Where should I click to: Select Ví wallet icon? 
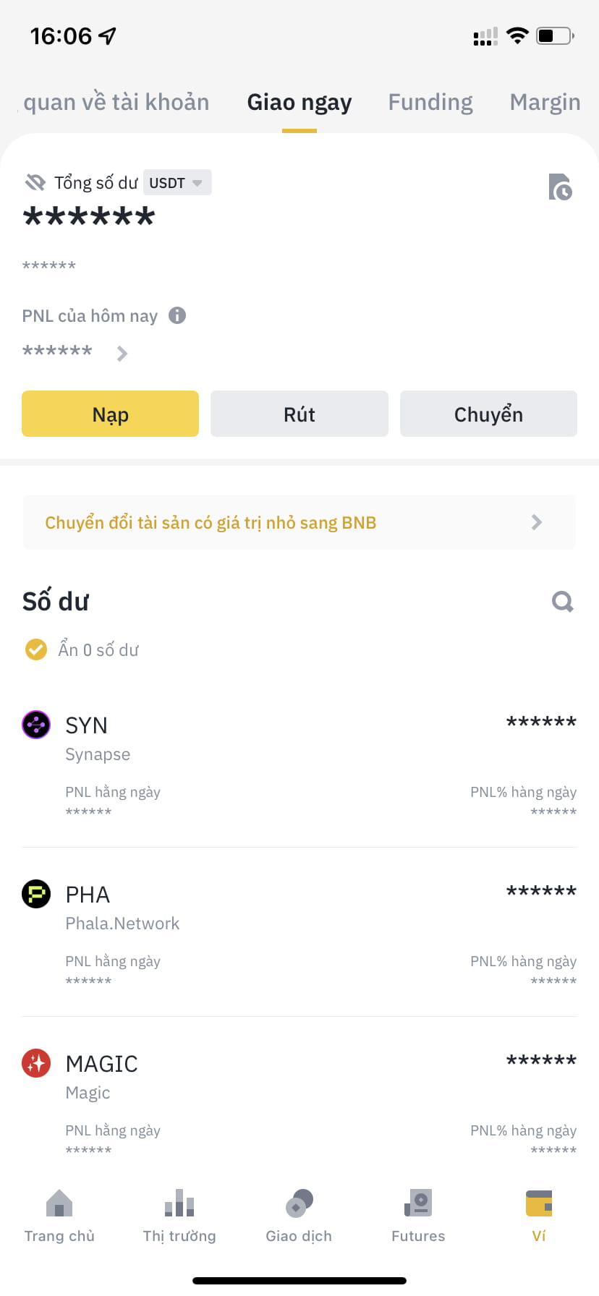coord(539,1204)
